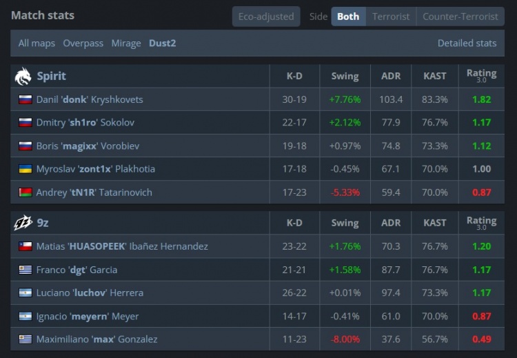517x358 pixels.
Task: Switch to the Overpass map tab
Action: pos(83,43)
